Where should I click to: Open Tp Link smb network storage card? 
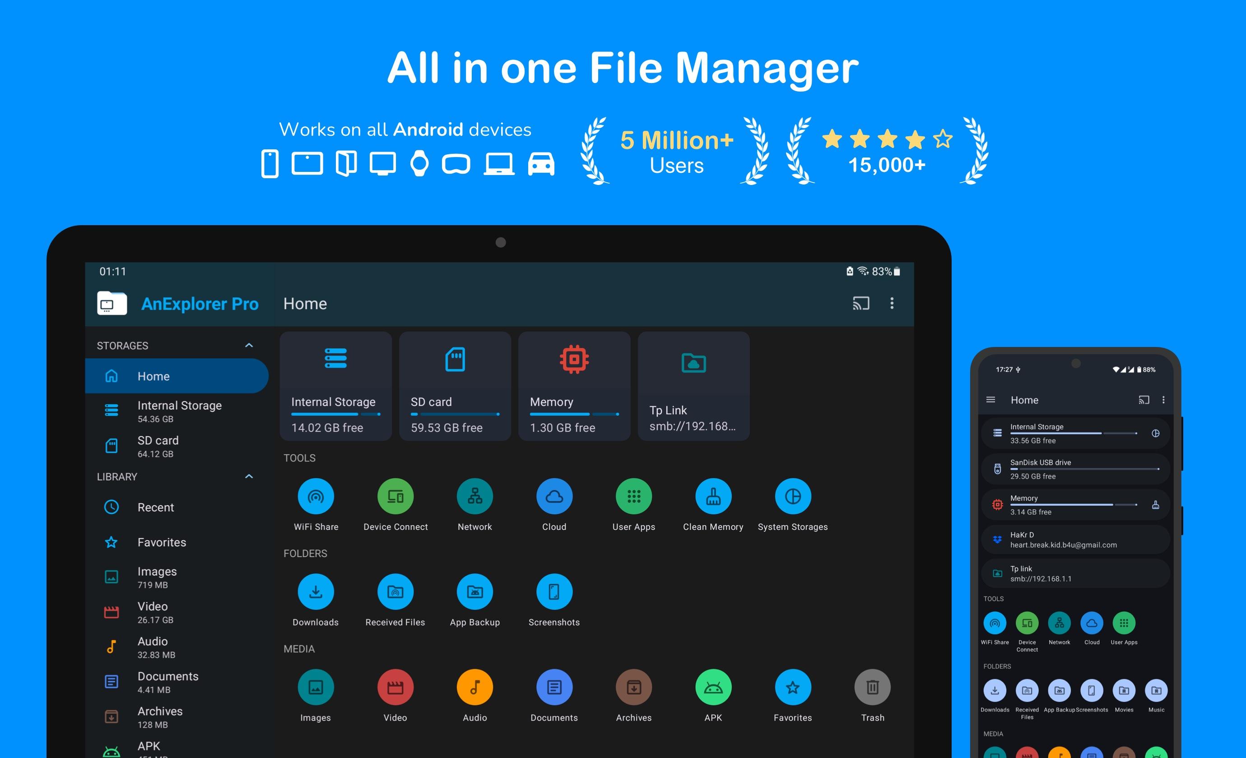click(x=693, y=386)
